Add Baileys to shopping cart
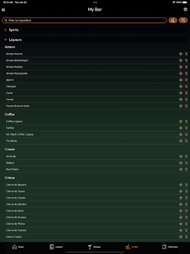 point(186,163)
